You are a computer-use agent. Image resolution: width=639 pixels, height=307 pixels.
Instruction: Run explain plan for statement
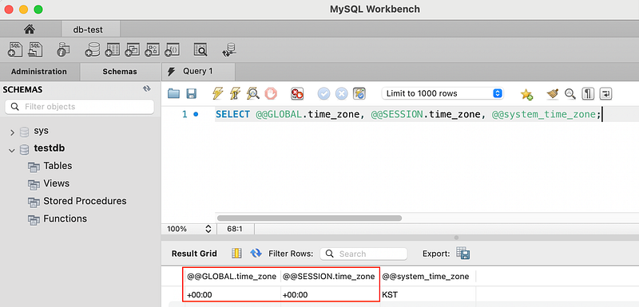tap(253, 93)
